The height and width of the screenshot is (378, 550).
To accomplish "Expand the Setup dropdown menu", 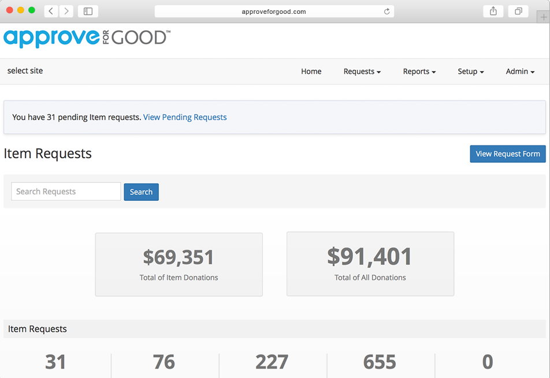I will pyautogui.click(x=471, y=72).
